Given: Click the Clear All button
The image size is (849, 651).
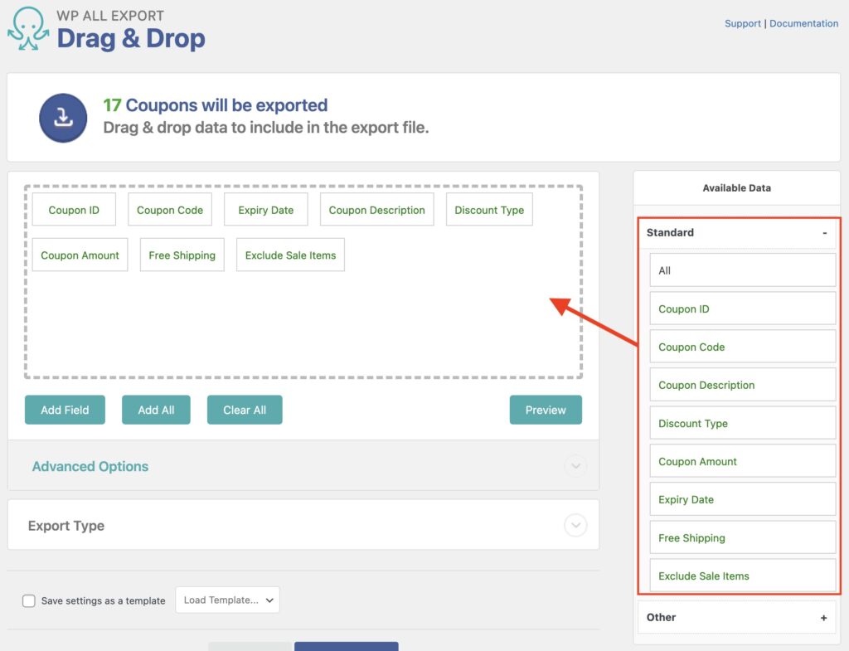Looking at the screenshot, I should pyautogui.click(x=245, y=409).
